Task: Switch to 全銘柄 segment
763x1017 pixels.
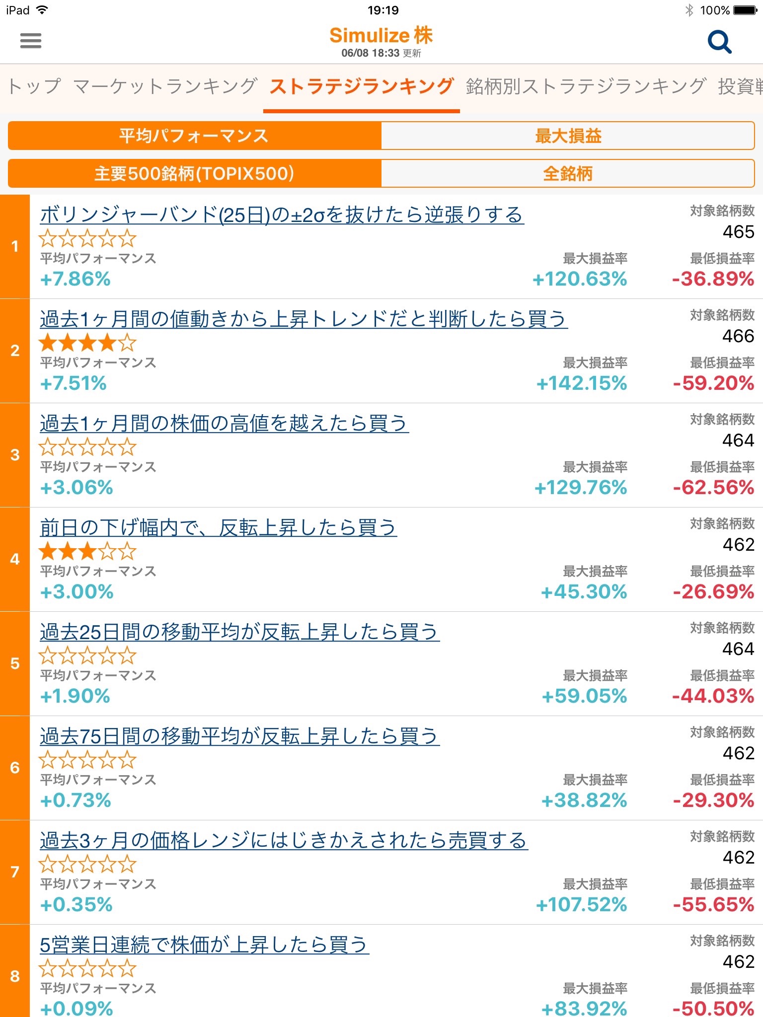Action: click(568, 173)
